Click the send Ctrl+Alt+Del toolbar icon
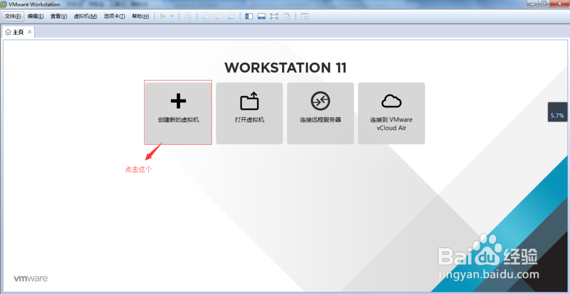 pyautogui.click(x=188, y=16)
